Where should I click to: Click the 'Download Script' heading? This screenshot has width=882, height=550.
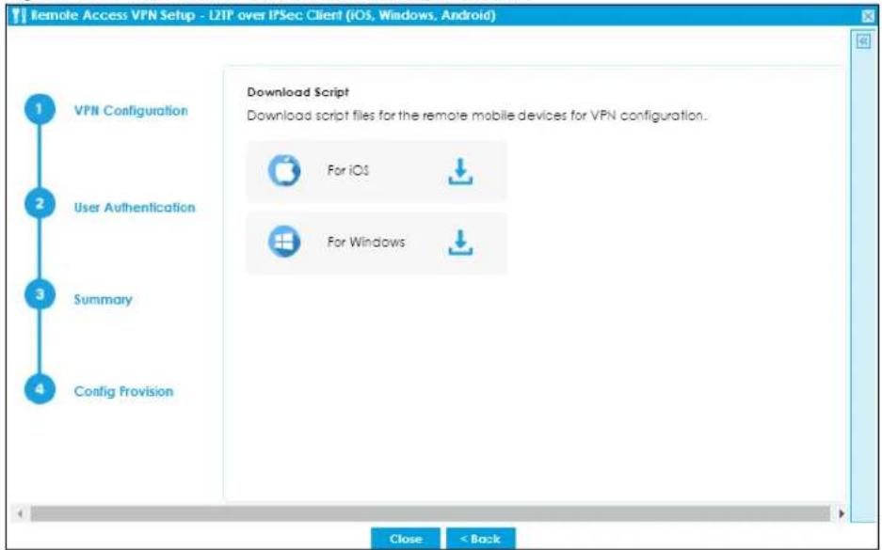(x=298, y=92)
